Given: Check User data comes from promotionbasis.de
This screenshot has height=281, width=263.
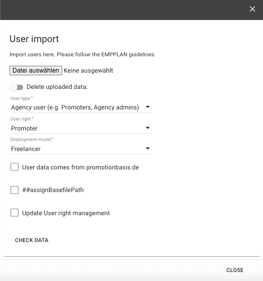Looking at the screenshot, I should pos(14,167).
